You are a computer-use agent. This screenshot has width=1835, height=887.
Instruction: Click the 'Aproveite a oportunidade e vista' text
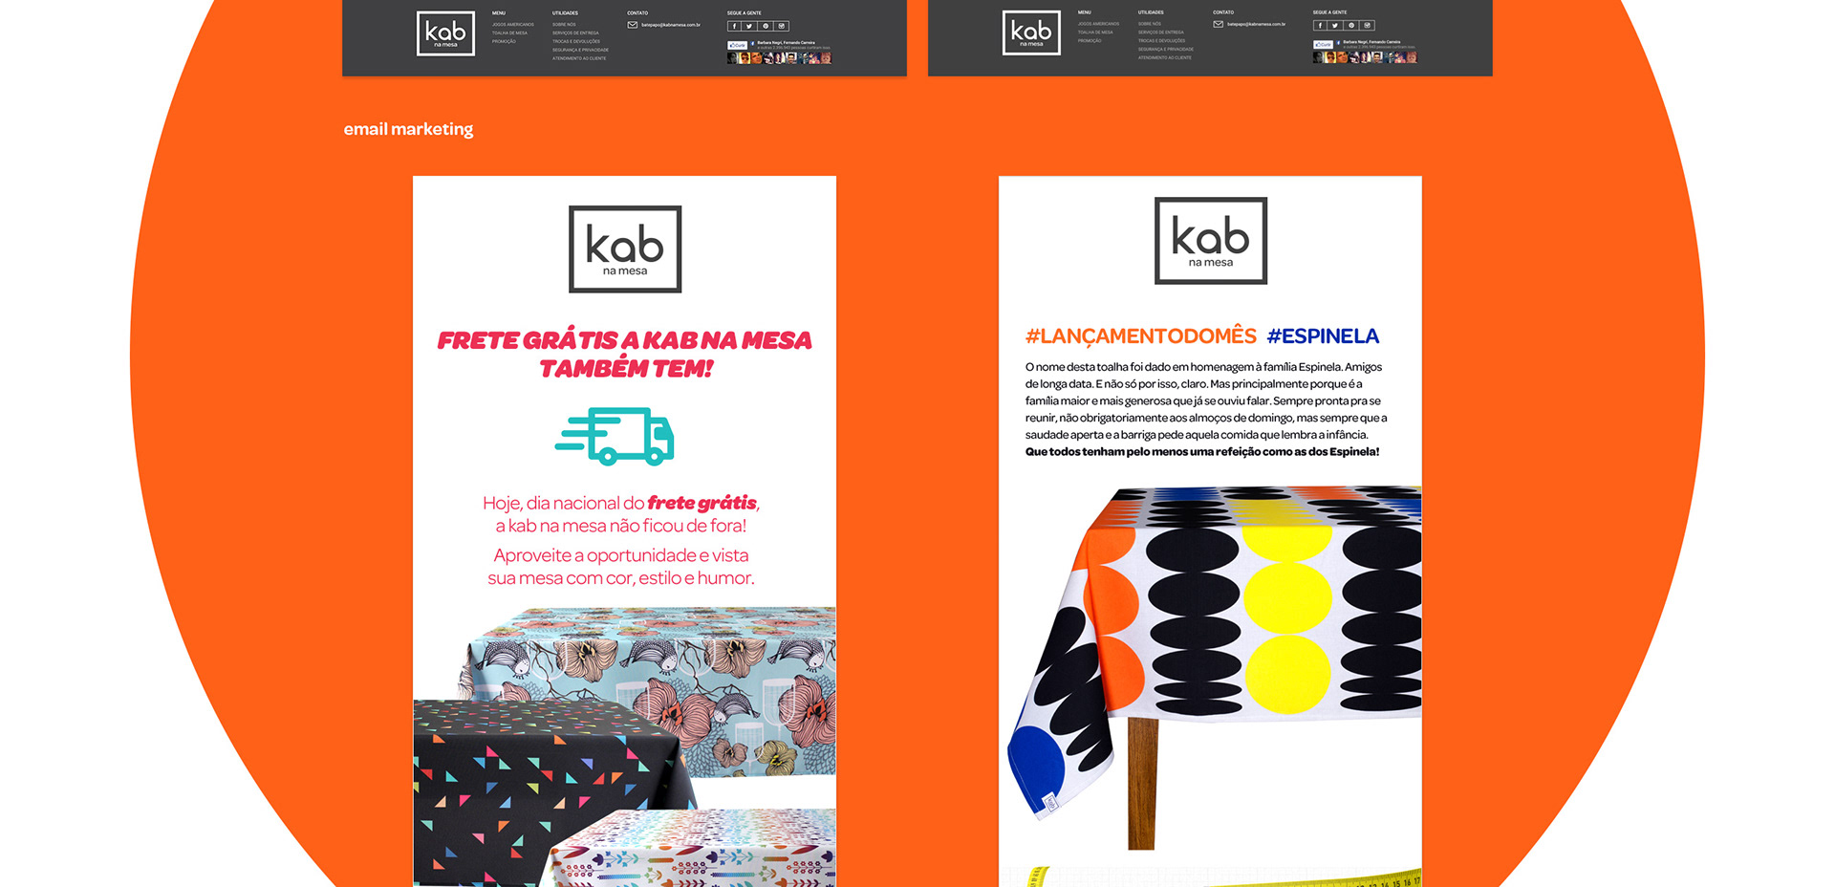621,555
